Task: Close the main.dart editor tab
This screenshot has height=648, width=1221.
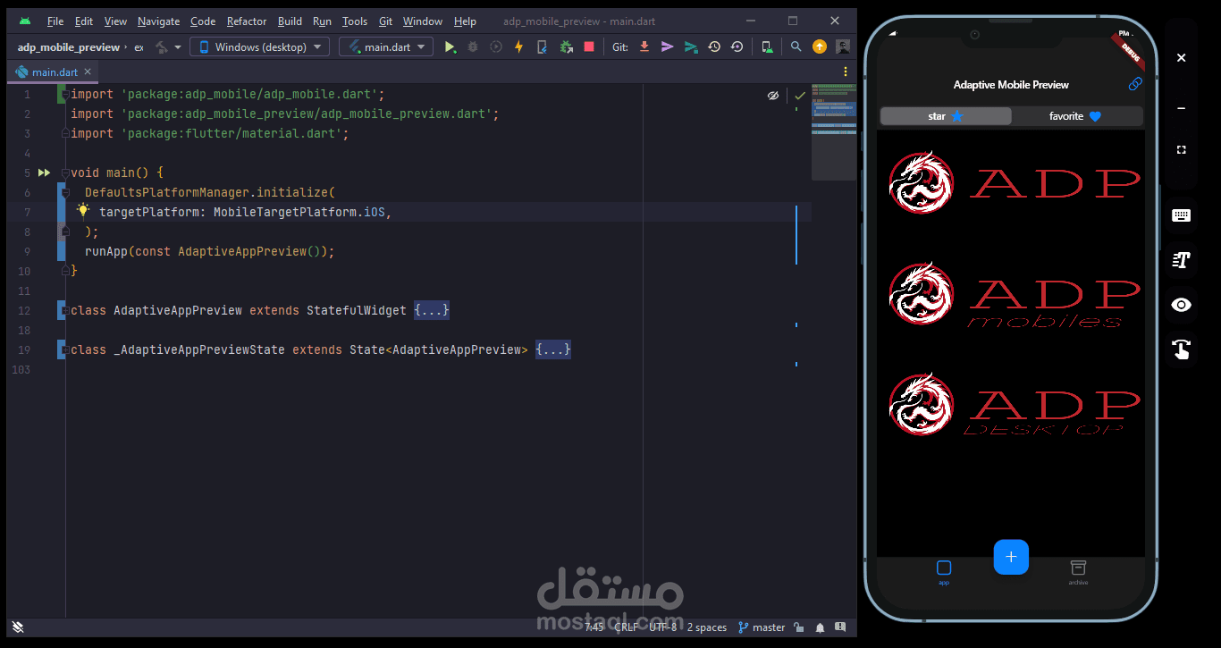Action: click(x=88, y=72)
